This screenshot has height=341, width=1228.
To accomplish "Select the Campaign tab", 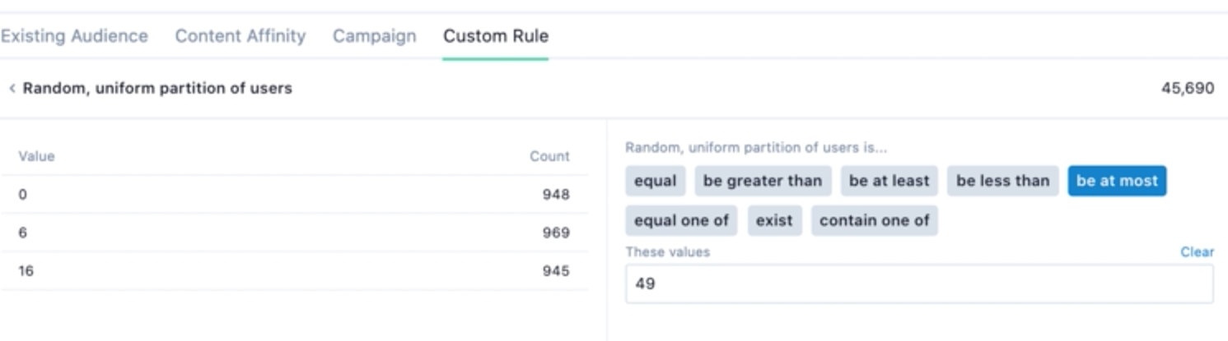I will [x=374, y=36].
